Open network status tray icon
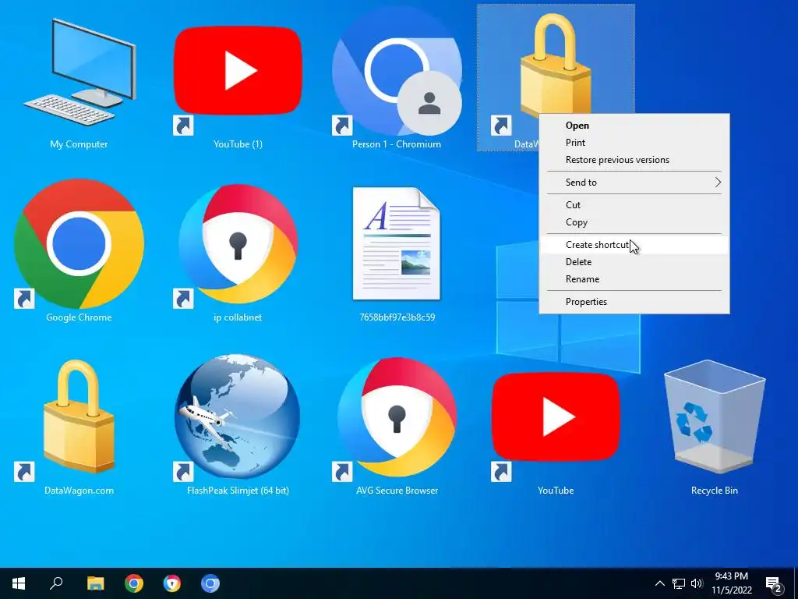 pyautogui.click(x=679, y=583)
